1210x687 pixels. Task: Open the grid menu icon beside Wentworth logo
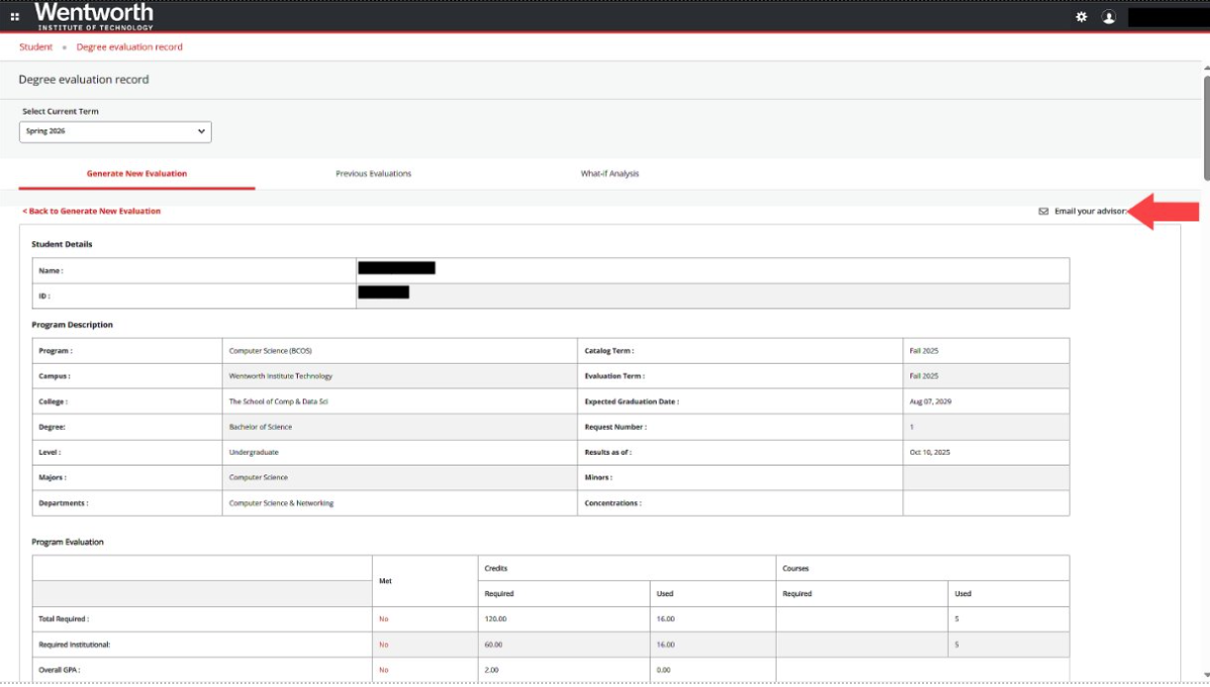click(15, 17)
